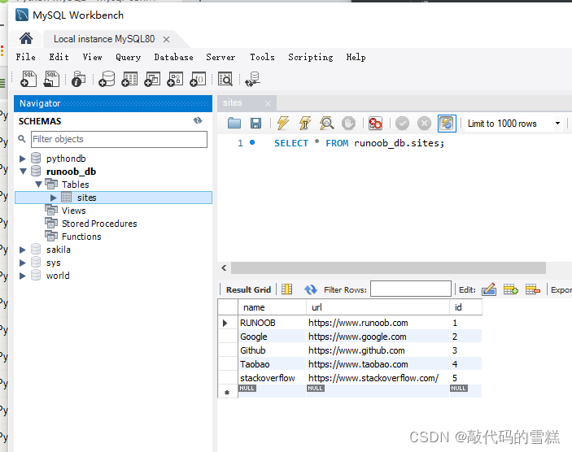The width and height of the screenshot is (572, 452).
Task: Create new view icon
Action: pyautogui.click(x=152, y=79)
